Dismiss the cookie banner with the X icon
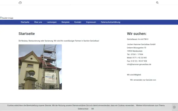 (174, 107)
